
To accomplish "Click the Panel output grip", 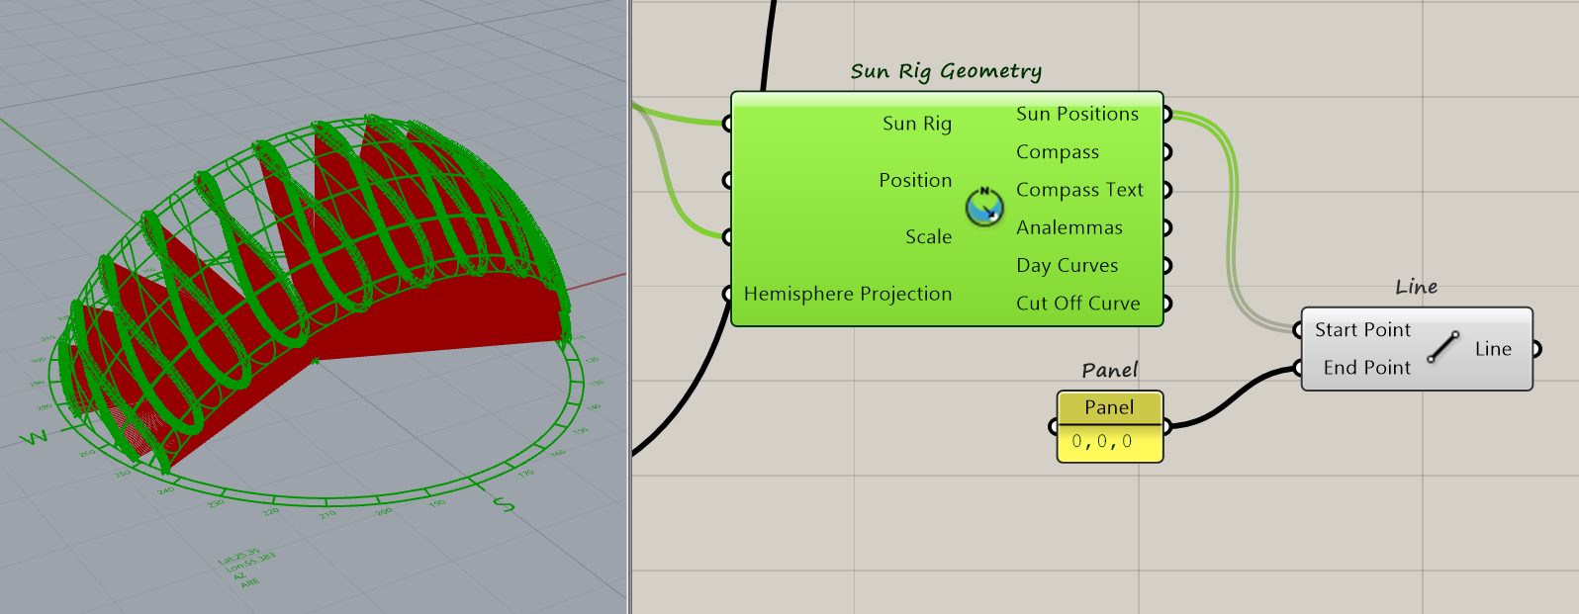I will coord(1166,426).
